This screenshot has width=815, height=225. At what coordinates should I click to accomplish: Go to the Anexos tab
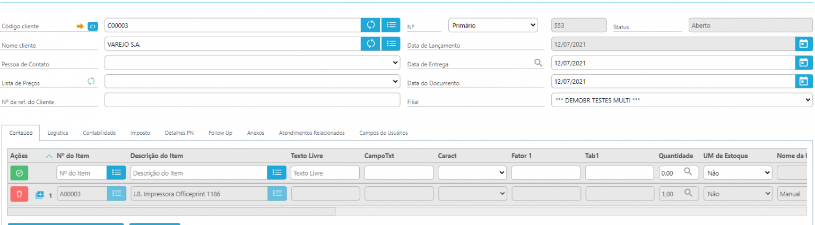coord(255,133)
